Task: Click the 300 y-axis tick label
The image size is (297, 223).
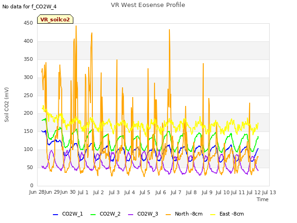Action: pyautogui.click(x=28, y=77)
